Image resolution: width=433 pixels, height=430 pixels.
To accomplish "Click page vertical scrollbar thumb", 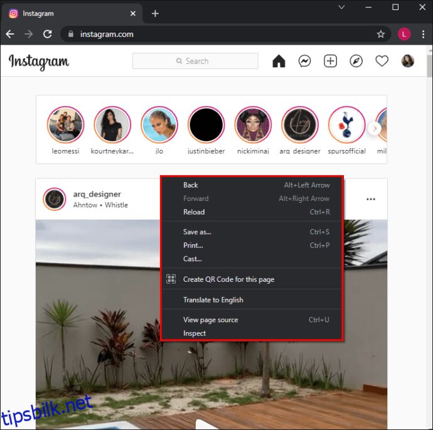I will click(430, 66).
